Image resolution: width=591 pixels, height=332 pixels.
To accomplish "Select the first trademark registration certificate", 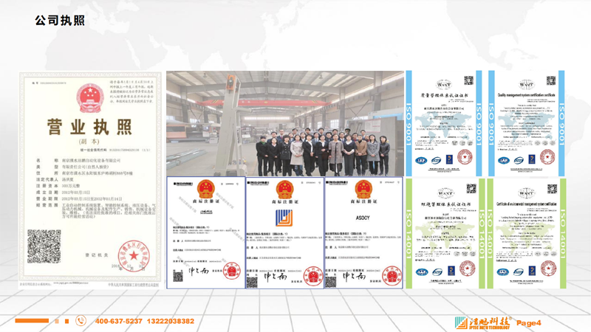I will tap(206, 233).
